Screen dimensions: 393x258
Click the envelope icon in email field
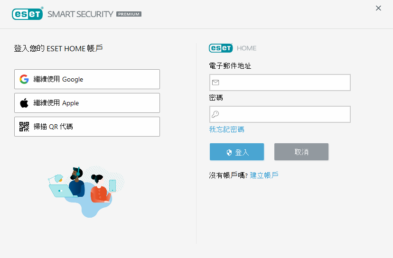(x=215, y=83)
